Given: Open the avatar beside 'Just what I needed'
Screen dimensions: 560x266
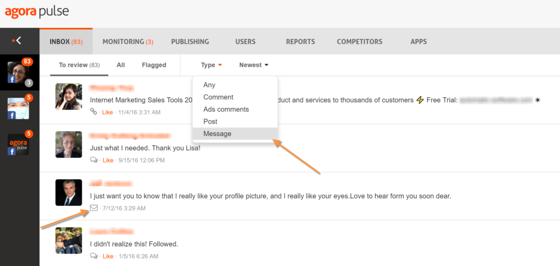Looking at the screenshot, I should [x=69, y=144].
